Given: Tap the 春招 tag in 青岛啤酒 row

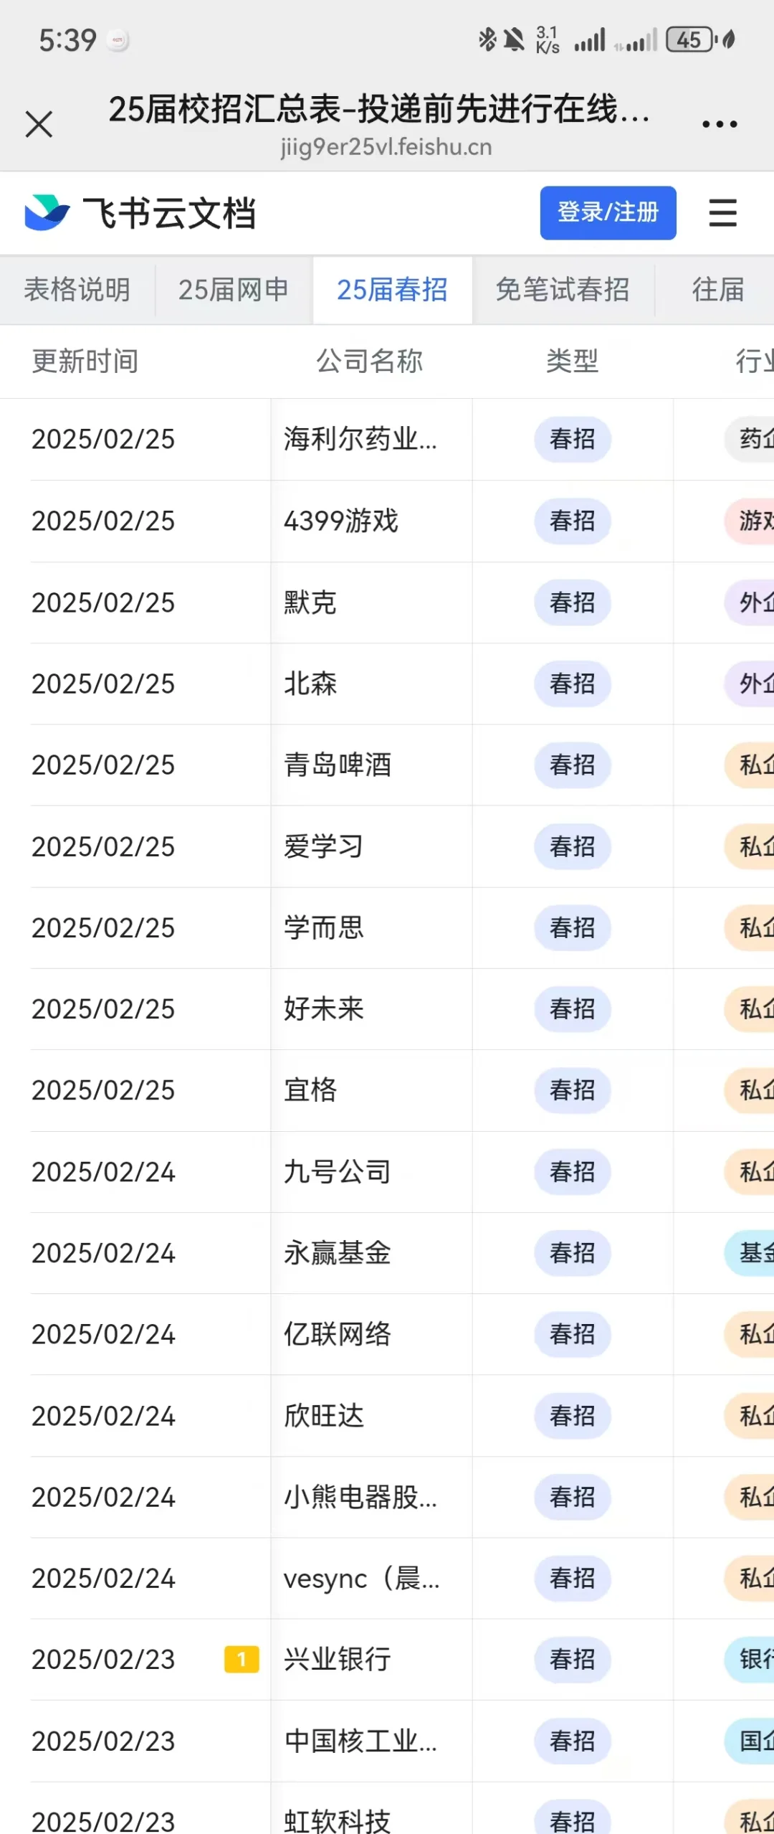Looking at the screenshot, I should (x=572, y=765).
